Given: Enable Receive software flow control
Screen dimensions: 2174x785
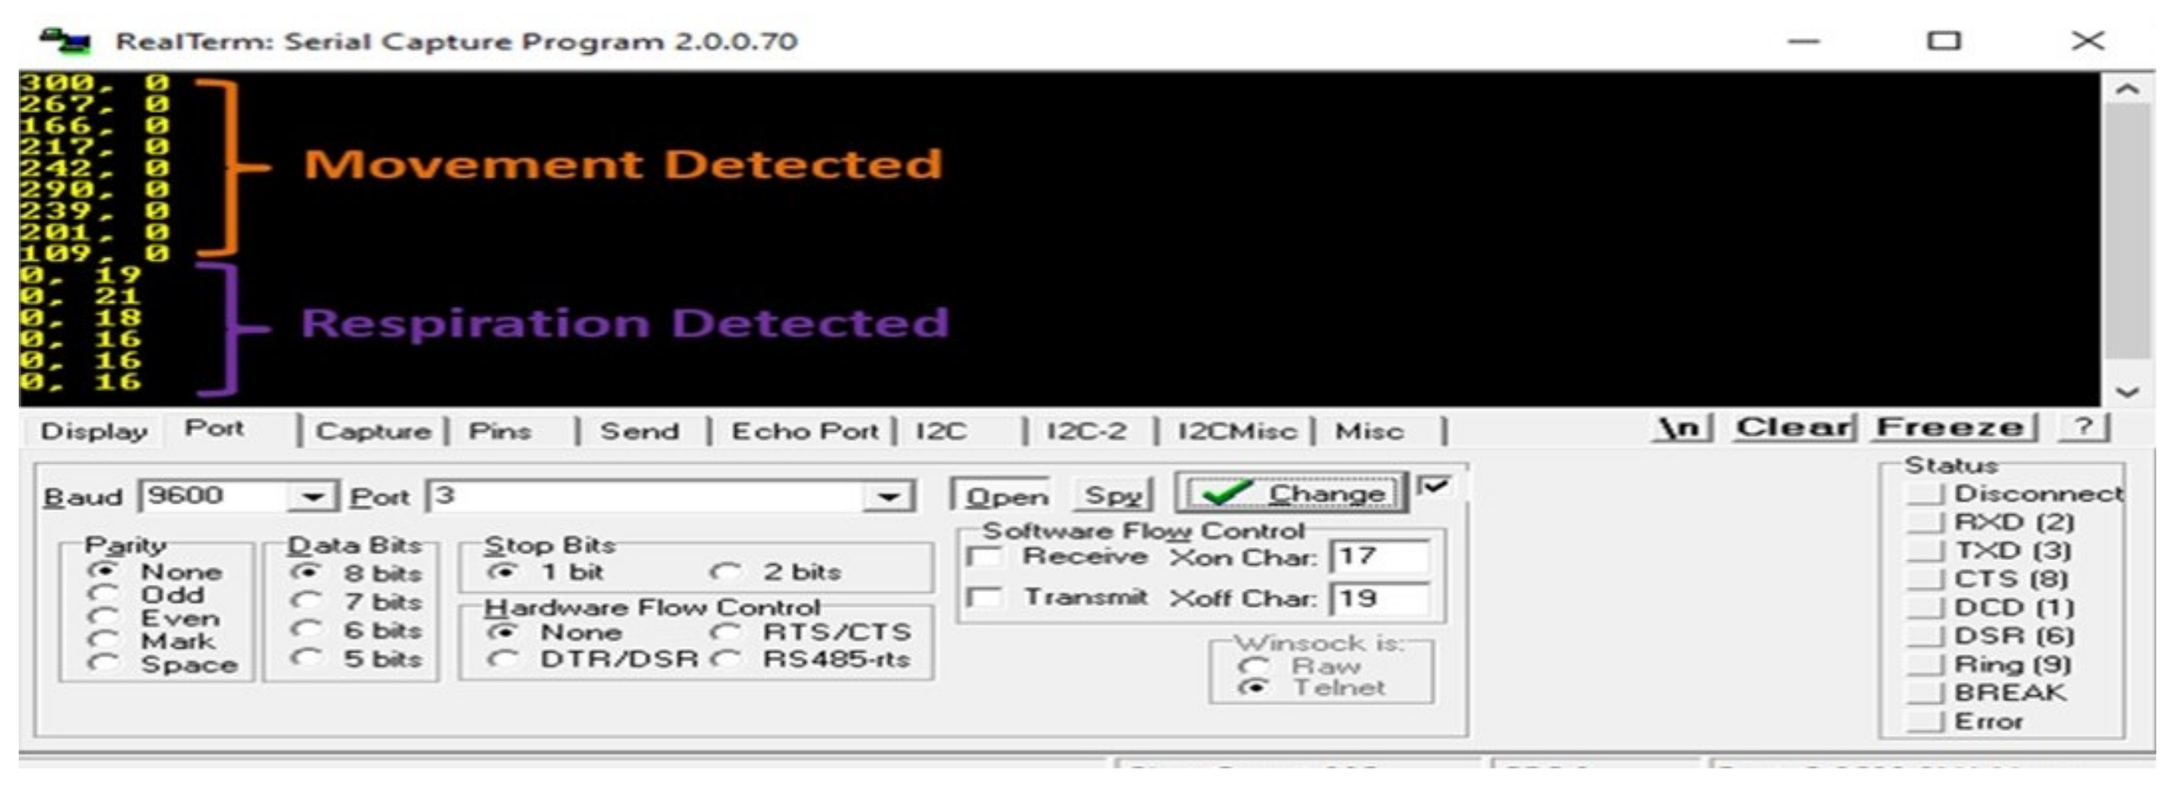Looking at the screenshot, I should tap(984, 557).
